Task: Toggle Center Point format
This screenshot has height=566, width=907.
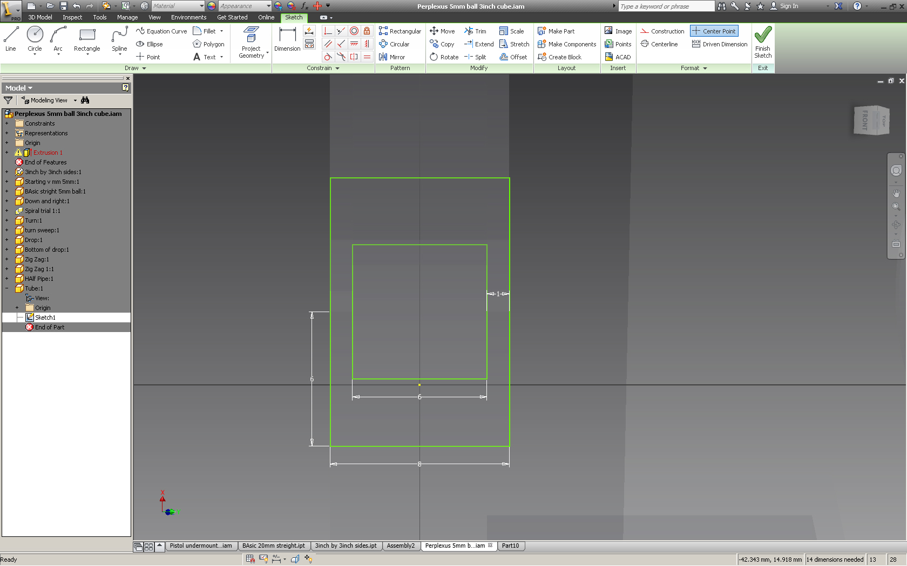Action: (x=714, y=31)
